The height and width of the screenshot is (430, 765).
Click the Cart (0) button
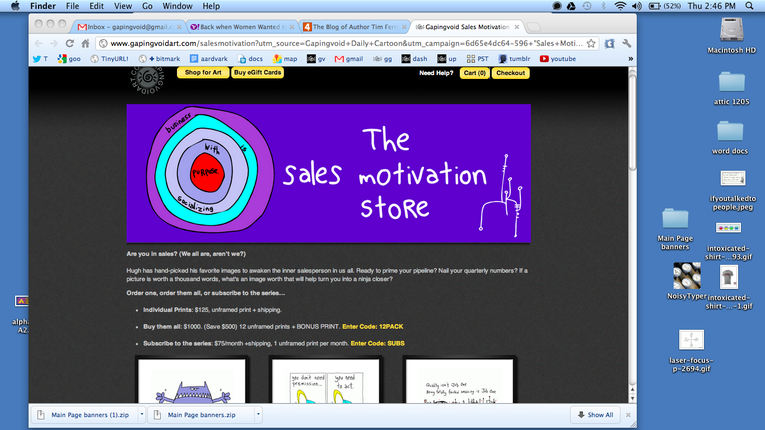[475, 73]
